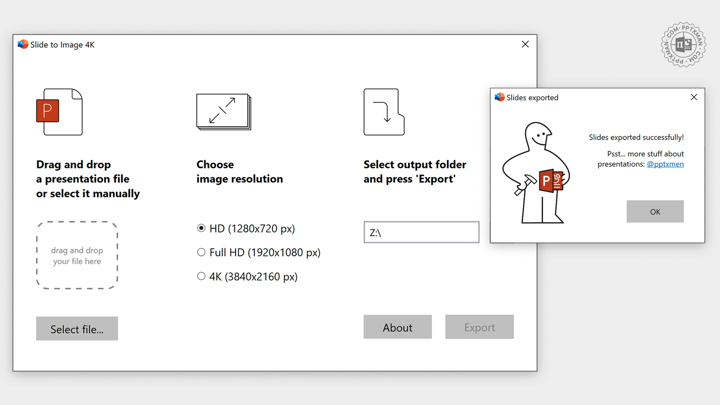Follow the @pptxmen link

click(x=665, y=164)
